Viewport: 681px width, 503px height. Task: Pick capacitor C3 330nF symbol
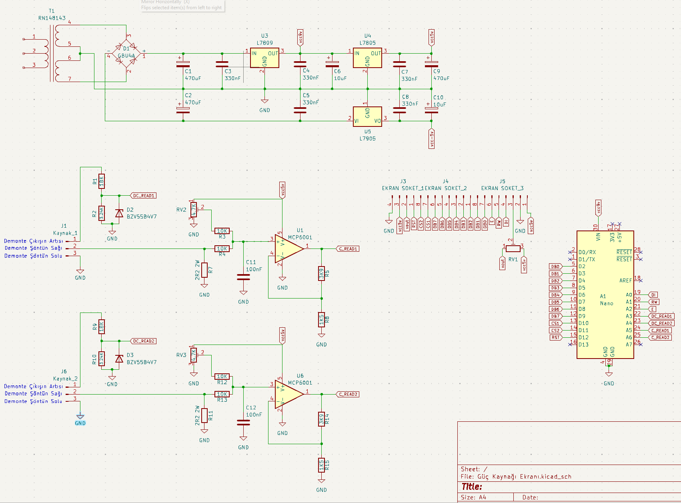tap(222, 64)
